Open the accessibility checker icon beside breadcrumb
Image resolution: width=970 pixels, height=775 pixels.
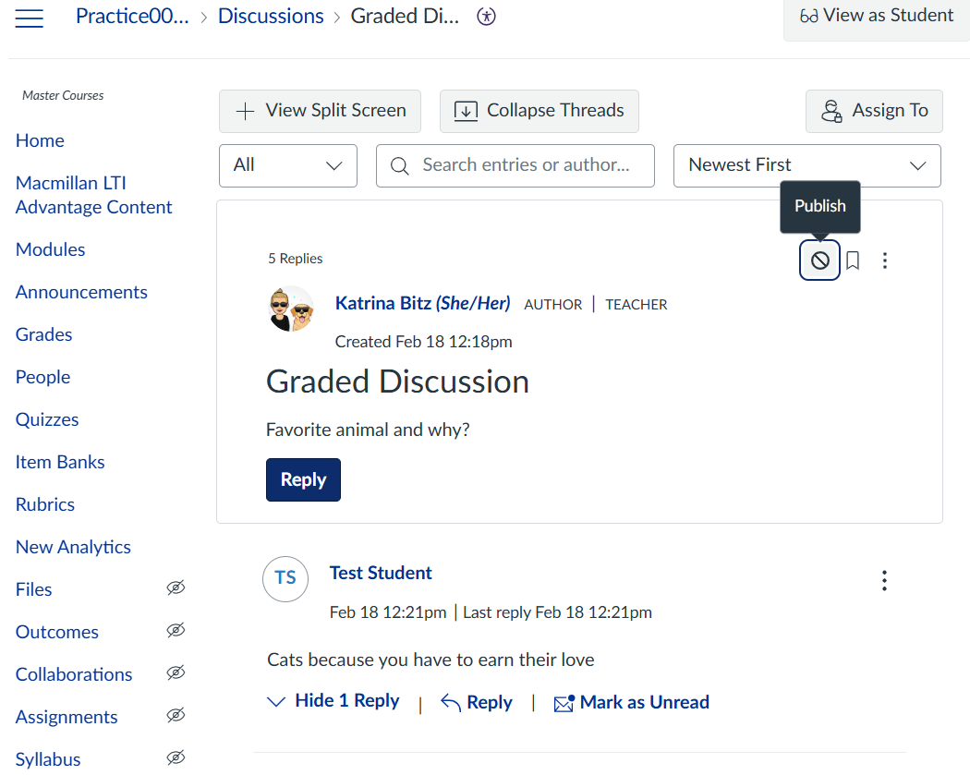coord(486,16)
